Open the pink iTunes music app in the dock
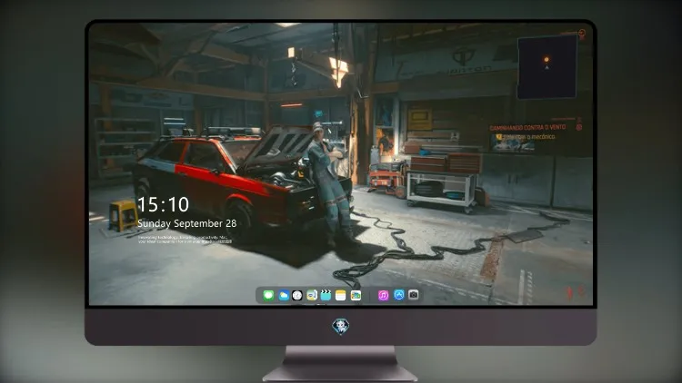This screenshot has width=682, height=383. [x=383, y=295]
